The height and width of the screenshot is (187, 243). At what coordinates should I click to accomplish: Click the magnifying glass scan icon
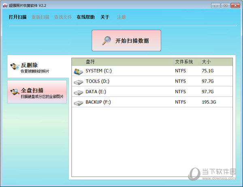[107, 40]
